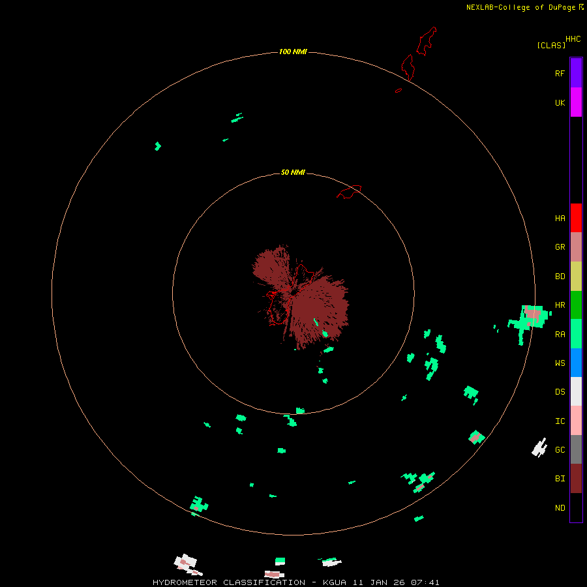Viewport: 587px width, 587px height.
Task: Click the BI legend label
Action: 560,479
